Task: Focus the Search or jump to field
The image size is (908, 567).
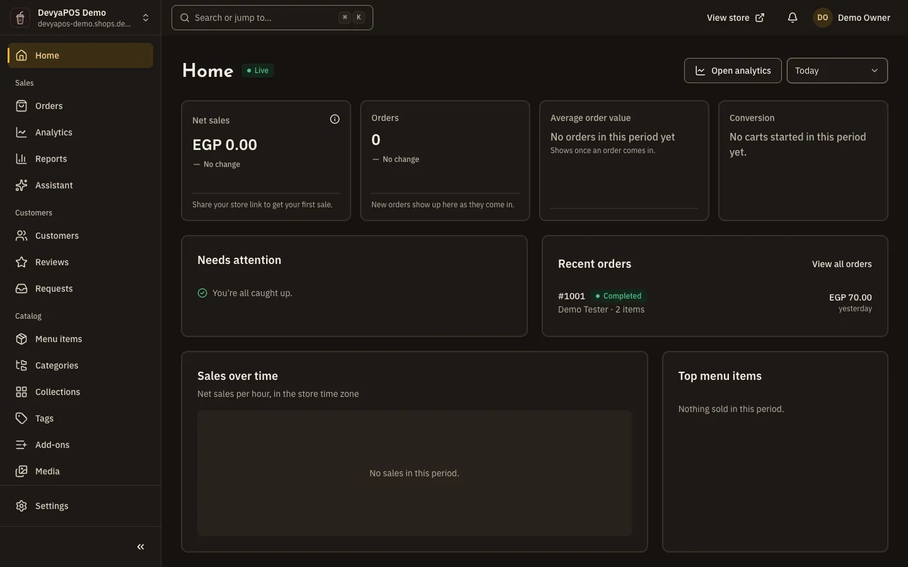Action: [272, 18]
